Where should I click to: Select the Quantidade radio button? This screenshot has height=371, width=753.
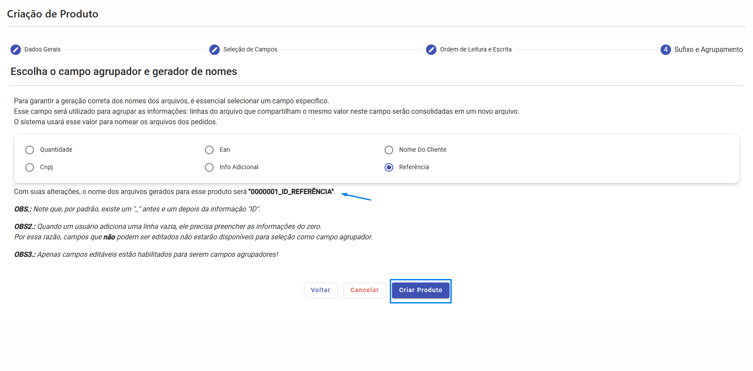[30, 150]
